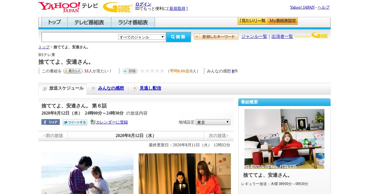Screen dimensions: 369x194
Task: Select レギュラー放送 schedule text
Action: pyautogui.click(x=275, y=184)
